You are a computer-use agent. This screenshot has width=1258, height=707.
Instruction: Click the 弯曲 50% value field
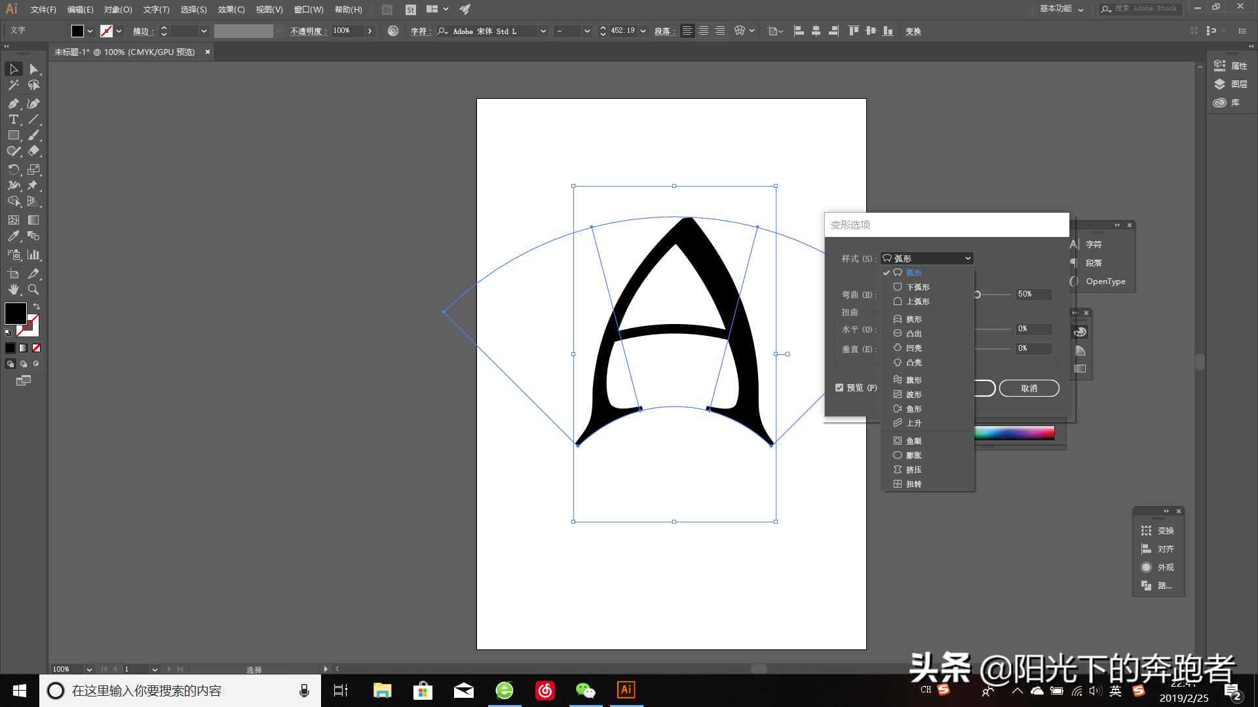click(x=1034, y=294)
